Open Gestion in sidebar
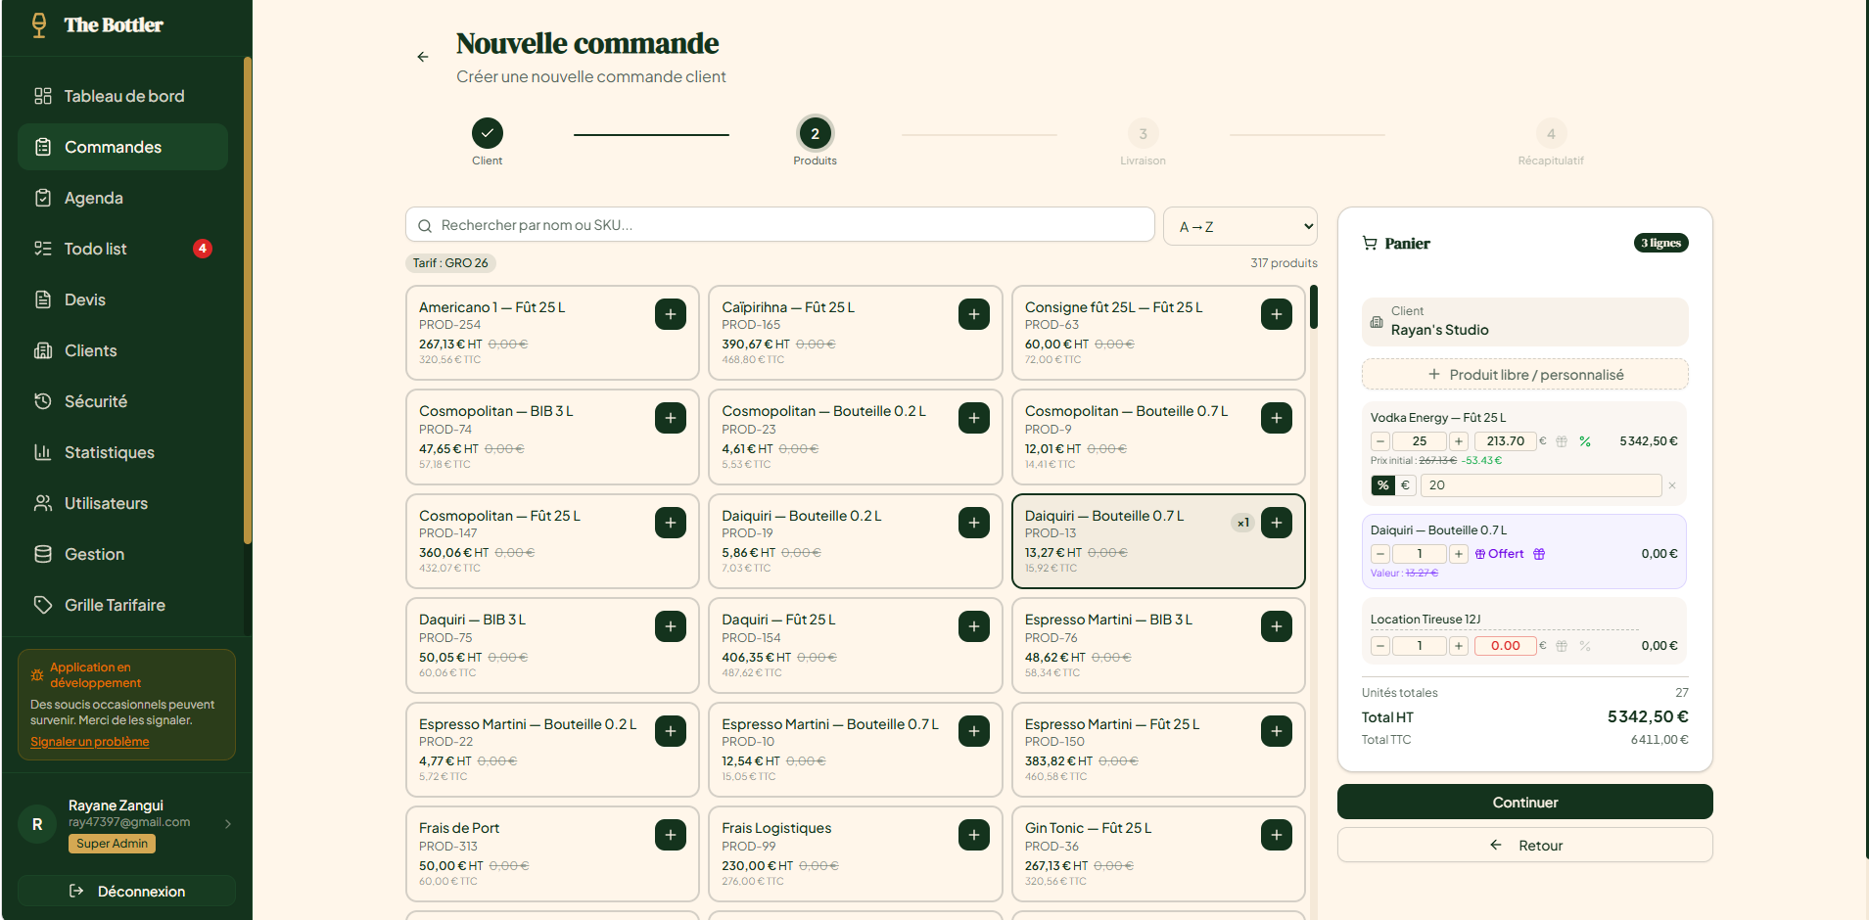 tap(122, 554)
